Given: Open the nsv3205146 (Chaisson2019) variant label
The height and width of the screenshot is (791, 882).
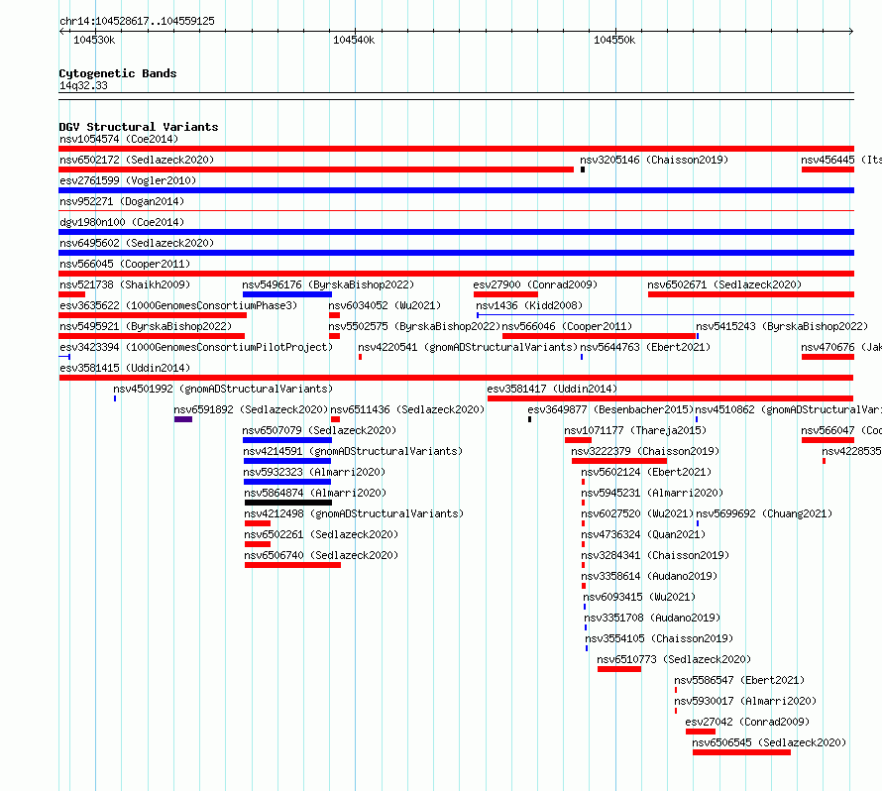Looking at the screenshot, I should click(654, 160).
